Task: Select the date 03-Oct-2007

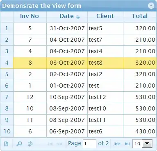Action: tap(67, 63)
